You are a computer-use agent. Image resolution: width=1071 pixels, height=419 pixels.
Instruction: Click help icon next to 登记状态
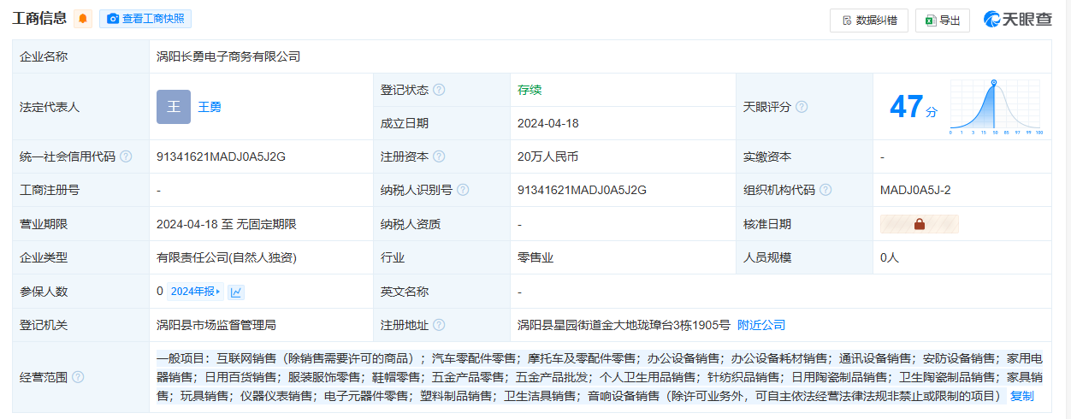point(439,90)
